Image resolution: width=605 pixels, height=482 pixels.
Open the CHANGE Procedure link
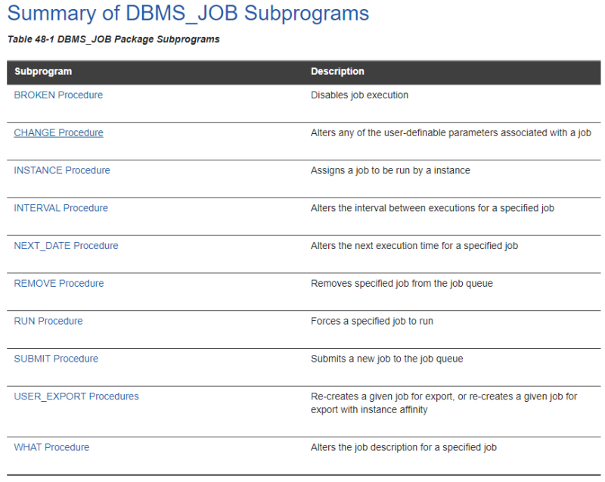(58, 132)
